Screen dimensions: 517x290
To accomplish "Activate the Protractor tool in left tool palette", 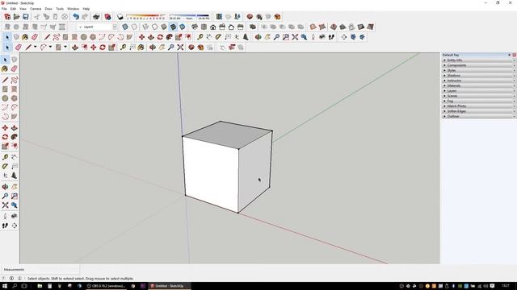I will tap(5, 167).
